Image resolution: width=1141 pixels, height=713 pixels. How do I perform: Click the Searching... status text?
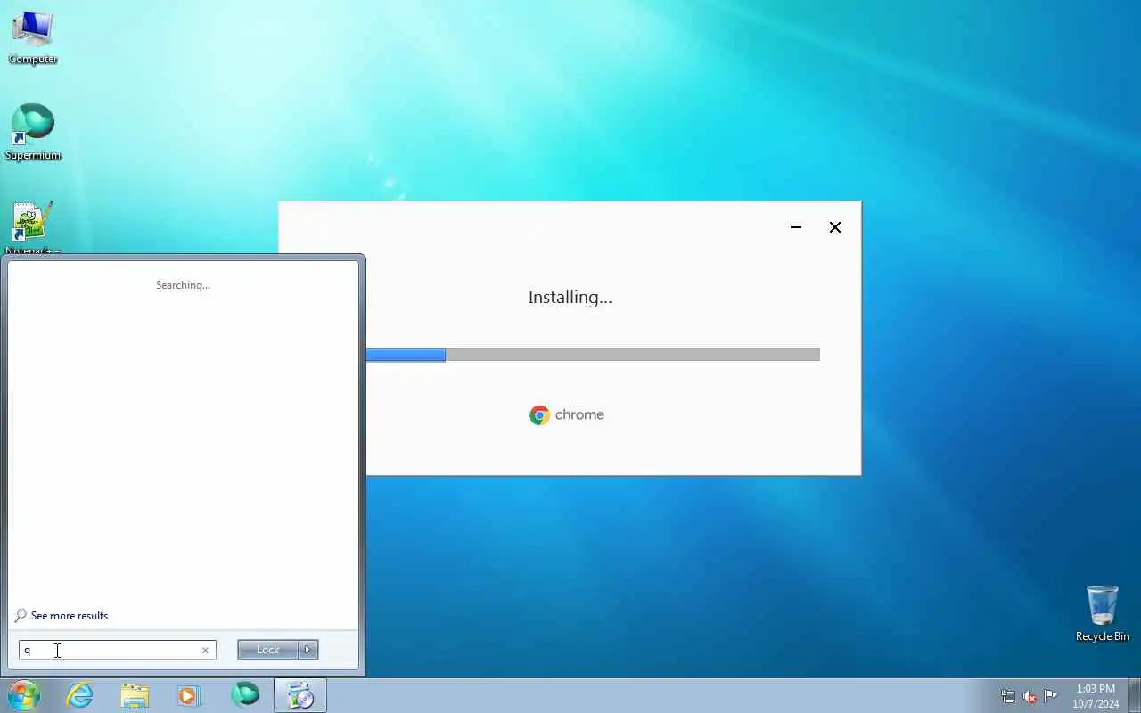pos(183,285)
